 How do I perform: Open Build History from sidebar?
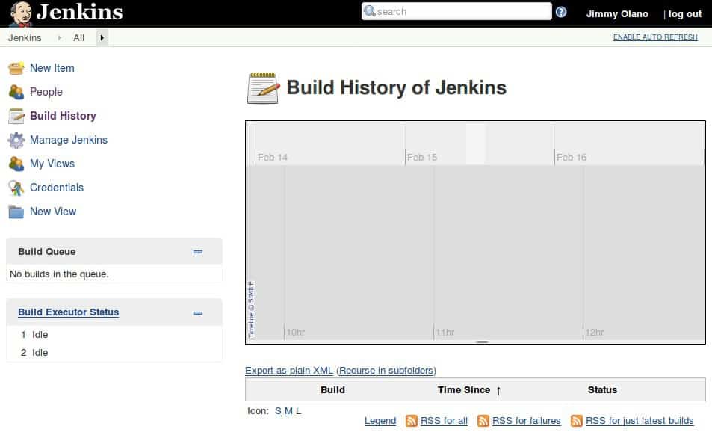[63, 116]
